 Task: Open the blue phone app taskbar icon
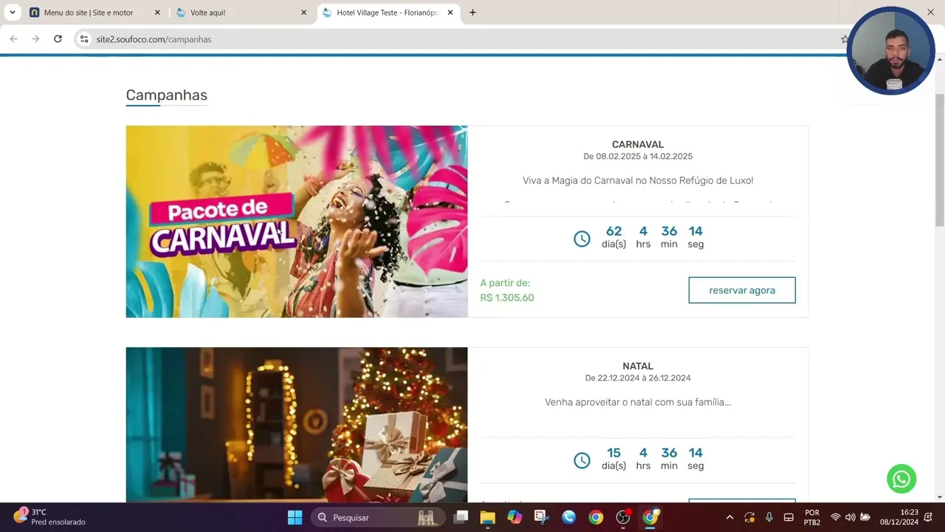pos(568,517)
